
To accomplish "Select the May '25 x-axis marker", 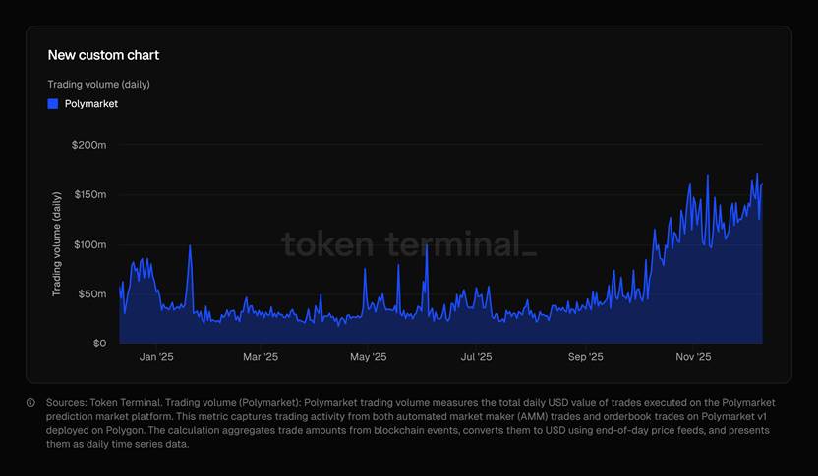I will (368, 357).
